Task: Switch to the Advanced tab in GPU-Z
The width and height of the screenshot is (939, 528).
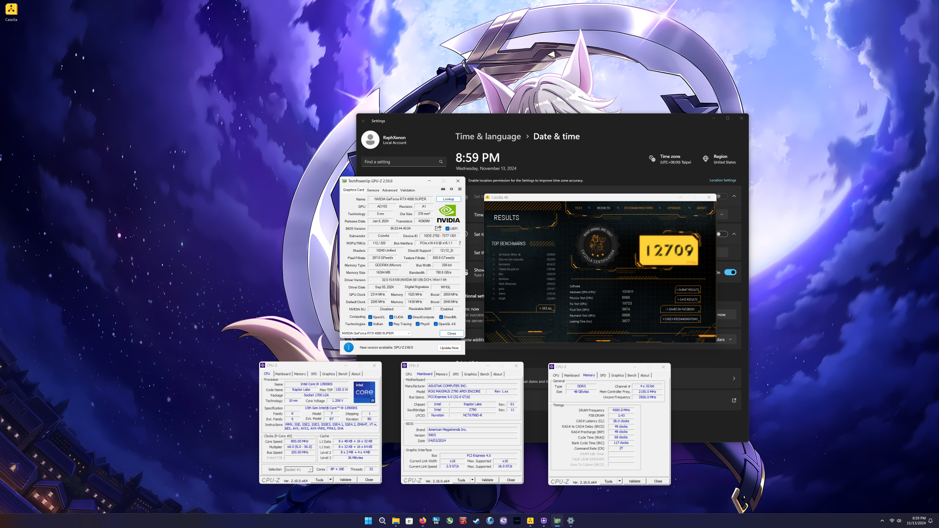Action: [x=390, y=190]
